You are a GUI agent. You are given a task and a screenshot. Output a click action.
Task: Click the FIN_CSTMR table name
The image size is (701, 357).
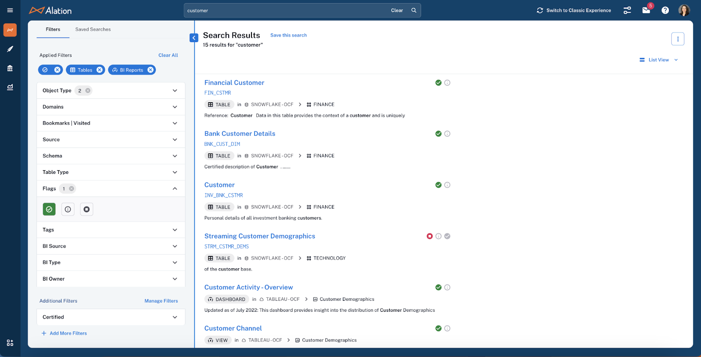[x=218, y=93]
